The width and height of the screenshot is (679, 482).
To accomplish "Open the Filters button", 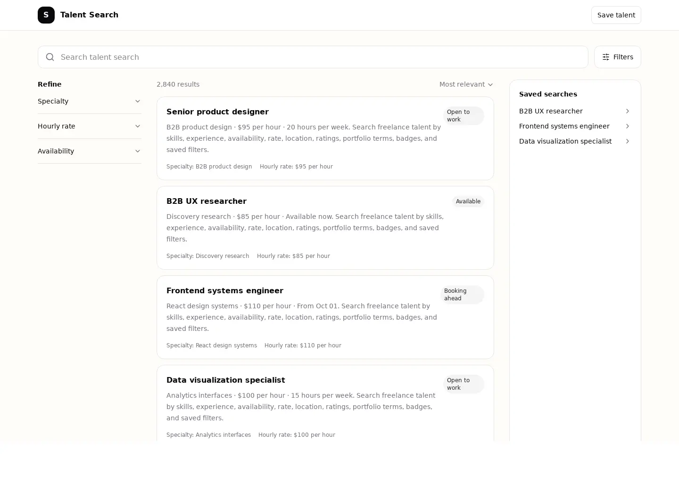I will tap(617, 57).
